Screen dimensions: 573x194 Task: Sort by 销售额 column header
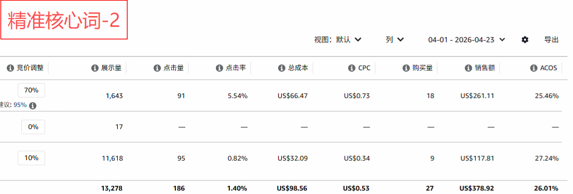click(485, 68)
